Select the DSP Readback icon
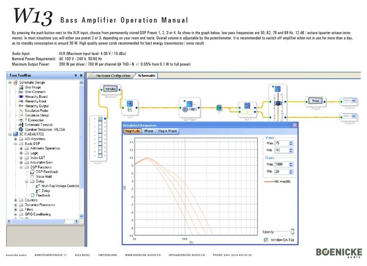The image size is (367, 266). 32,172
